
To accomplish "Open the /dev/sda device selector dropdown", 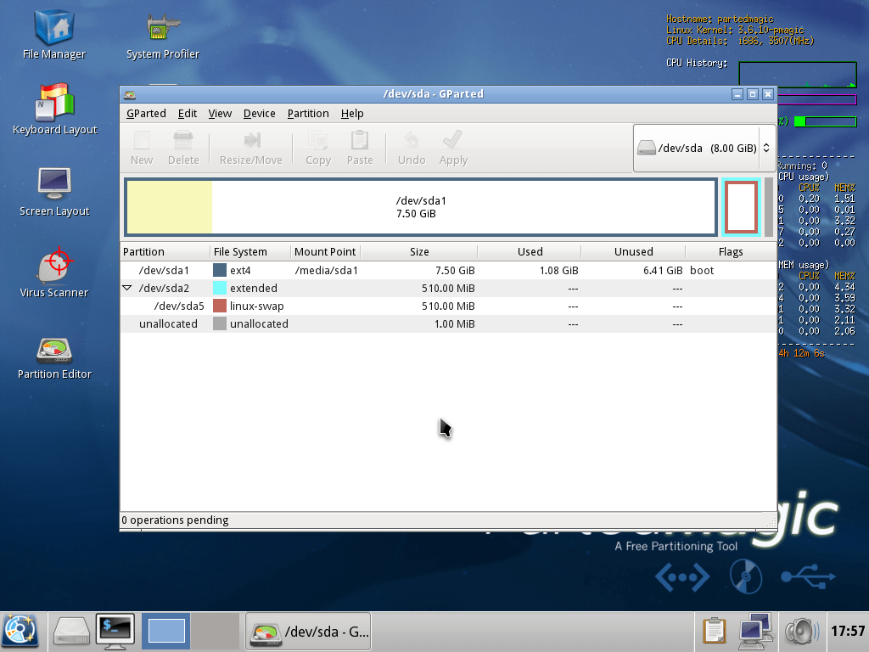I will point(704,148).
